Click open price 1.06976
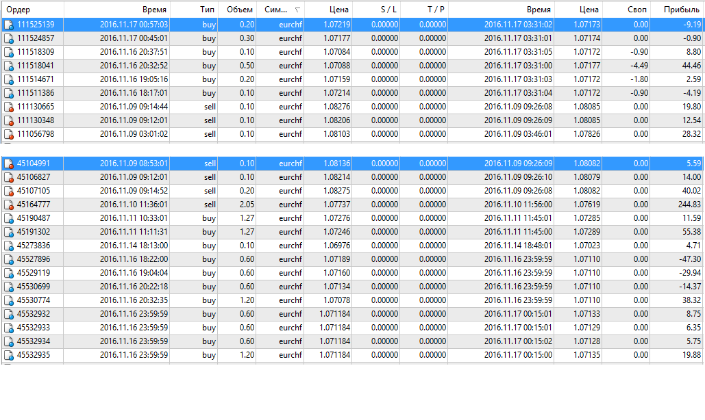 click(x=337, y=246)
